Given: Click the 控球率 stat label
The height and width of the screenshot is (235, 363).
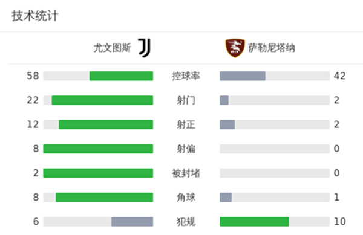Looking at the screenshot, I should [186, 76].
